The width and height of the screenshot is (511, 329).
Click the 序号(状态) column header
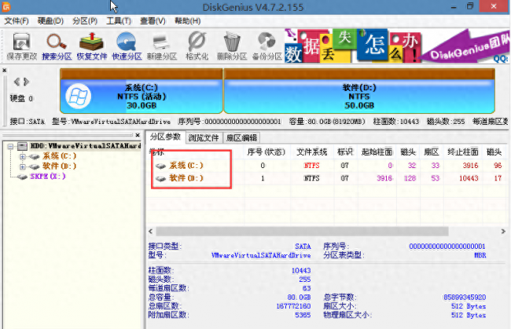pos(266,152)
